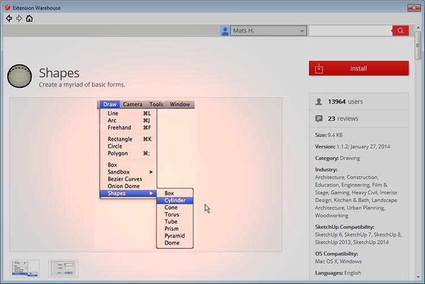425x284 pixels.
Task: Go forward with the right arrow icon
Action: pos(19,19)
